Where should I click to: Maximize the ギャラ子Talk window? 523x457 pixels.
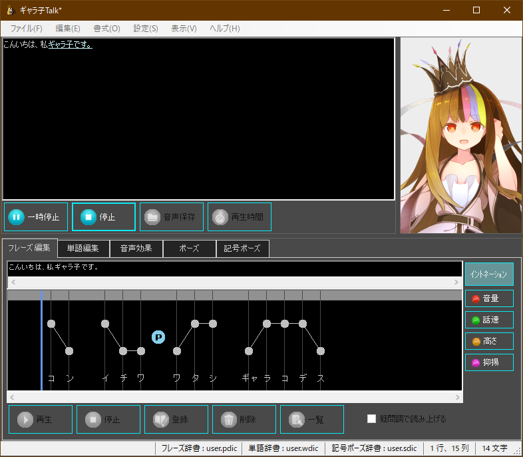[x=476, y=11]
